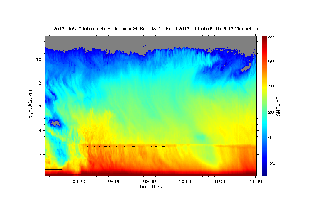Click the dark blue bottom of the colorbar
This screenshot has width=317, height=211.
[x=264, y=173]
